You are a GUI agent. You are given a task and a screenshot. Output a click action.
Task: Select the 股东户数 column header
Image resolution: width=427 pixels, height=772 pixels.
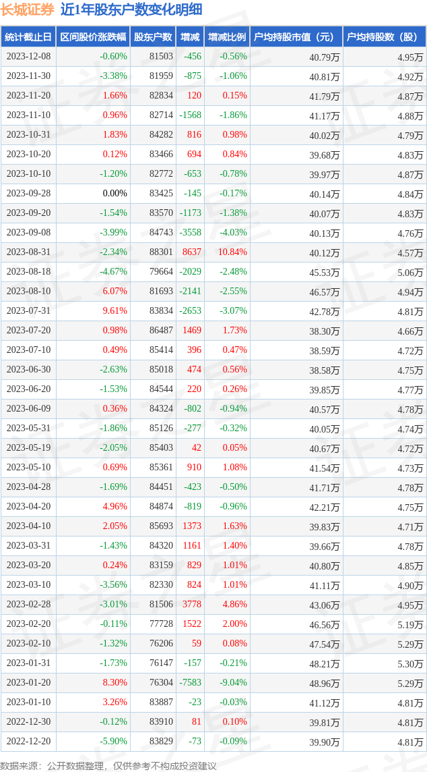153,37
